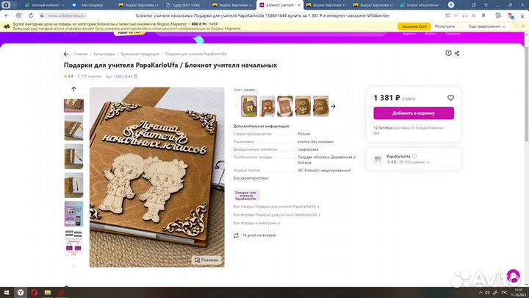
Task: Select the second product thumbnail
Action: click(74, 128)
